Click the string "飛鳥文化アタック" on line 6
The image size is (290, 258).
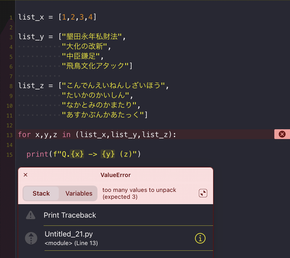pos(94,66)
